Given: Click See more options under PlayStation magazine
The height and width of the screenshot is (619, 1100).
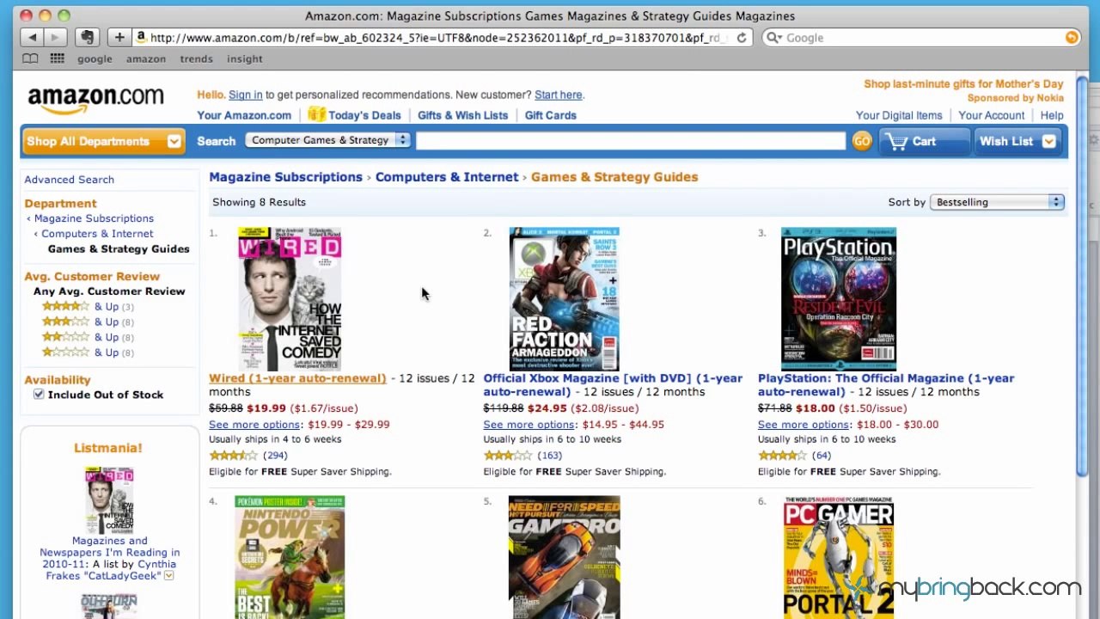Looking at the screenshot, I should tap(804, 425).
